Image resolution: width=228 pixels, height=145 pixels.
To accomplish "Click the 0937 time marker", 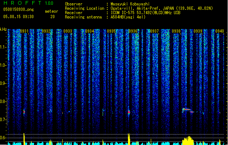I will click(x=154, y=31).
